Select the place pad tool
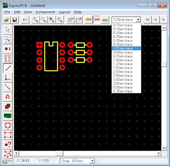The image size is (170, 166). pos(8,49)
